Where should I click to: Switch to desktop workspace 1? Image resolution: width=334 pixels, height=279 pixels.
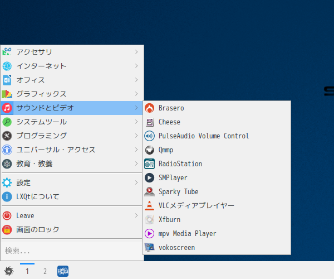[27, 271]
